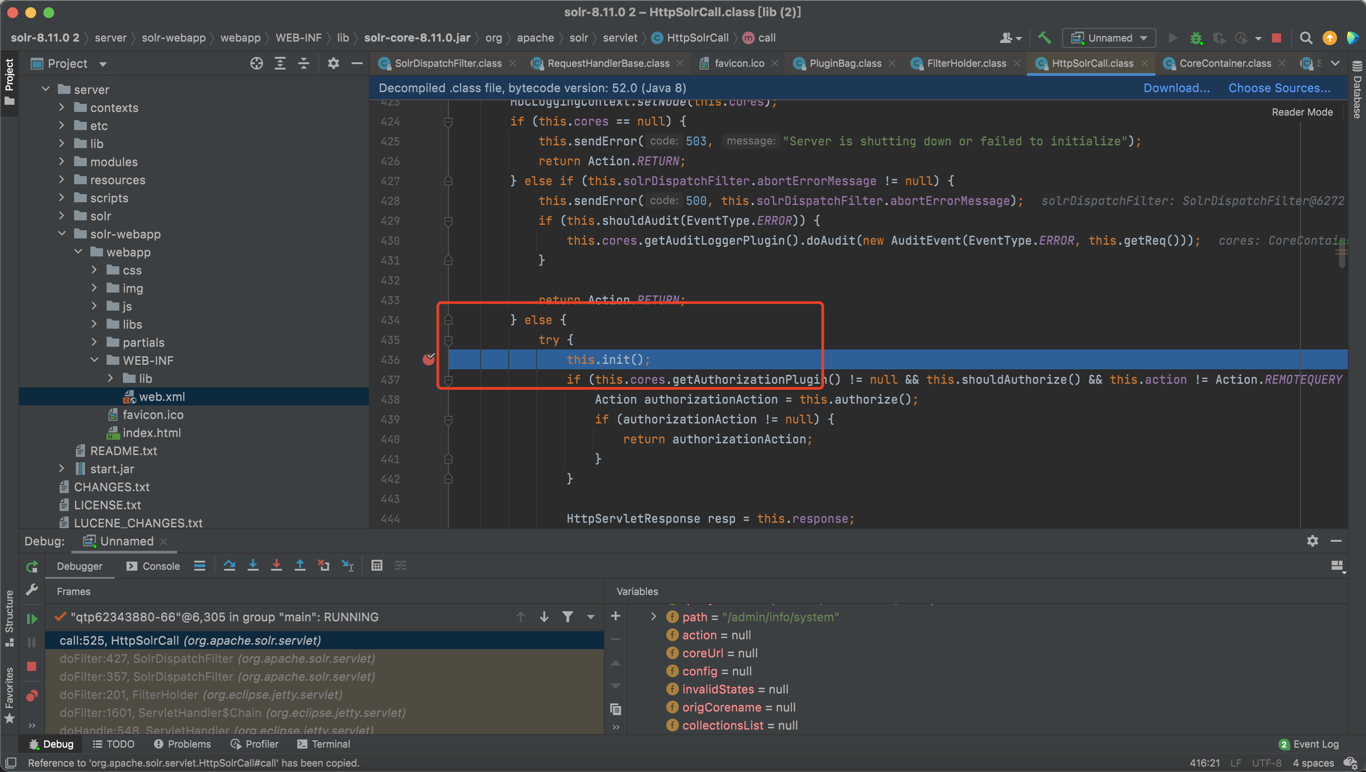Click the Copy icon in Variables sidebar

615,709
